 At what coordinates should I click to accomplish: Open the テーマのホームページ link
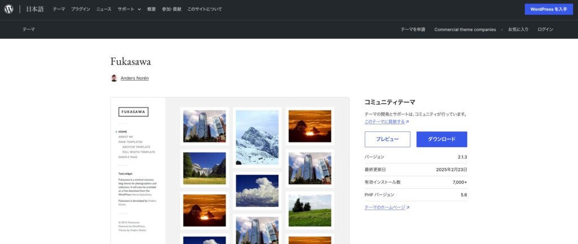click(387, 207)
